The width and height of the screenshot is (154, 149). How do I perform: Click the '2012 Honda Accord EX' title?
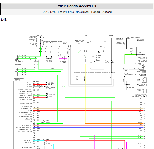(77, 6)
